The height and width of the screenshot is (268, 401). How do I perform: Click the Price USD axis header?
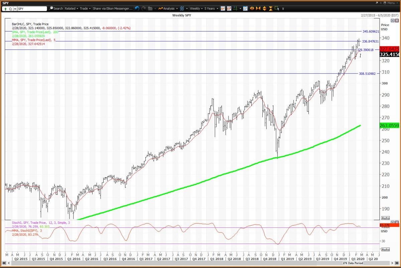[x=385, y=27]
